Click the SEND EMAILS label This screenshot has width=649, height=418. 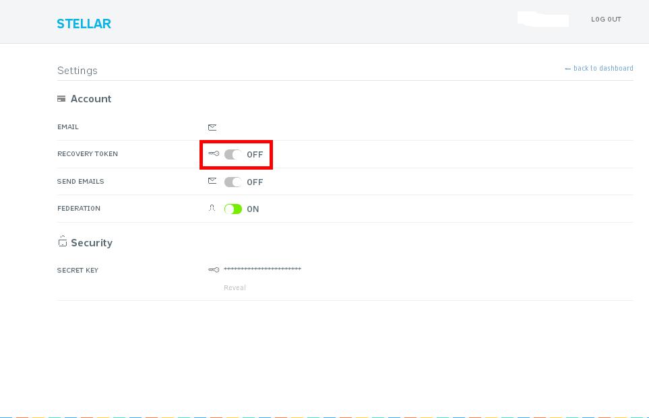80,182
